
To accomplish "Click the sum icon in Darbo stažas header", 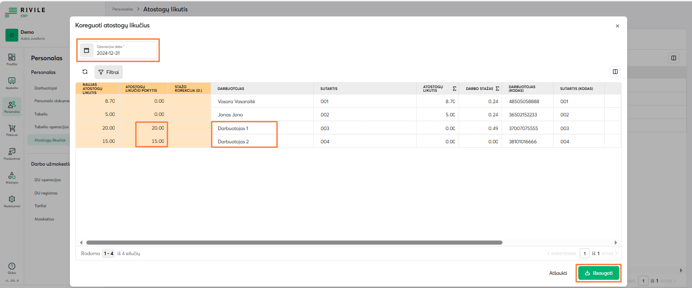I will coord(497,89).
